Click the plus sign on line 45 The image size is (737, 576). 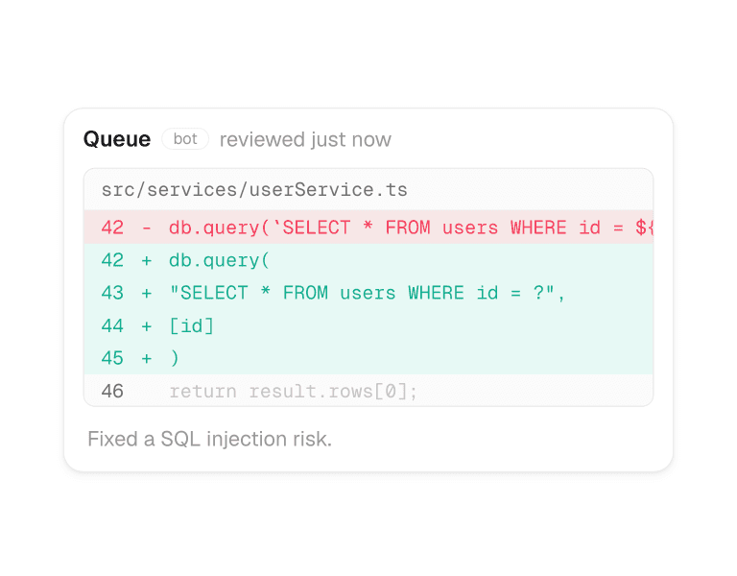click(147, 359)
